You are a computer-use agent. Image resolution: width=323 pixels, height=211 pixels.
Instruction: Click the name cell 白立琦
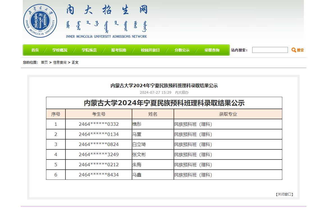(153, 144)
